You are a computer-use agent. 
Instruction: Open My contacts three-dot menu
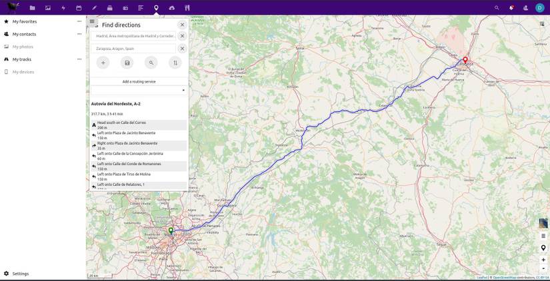coord(79,34)
